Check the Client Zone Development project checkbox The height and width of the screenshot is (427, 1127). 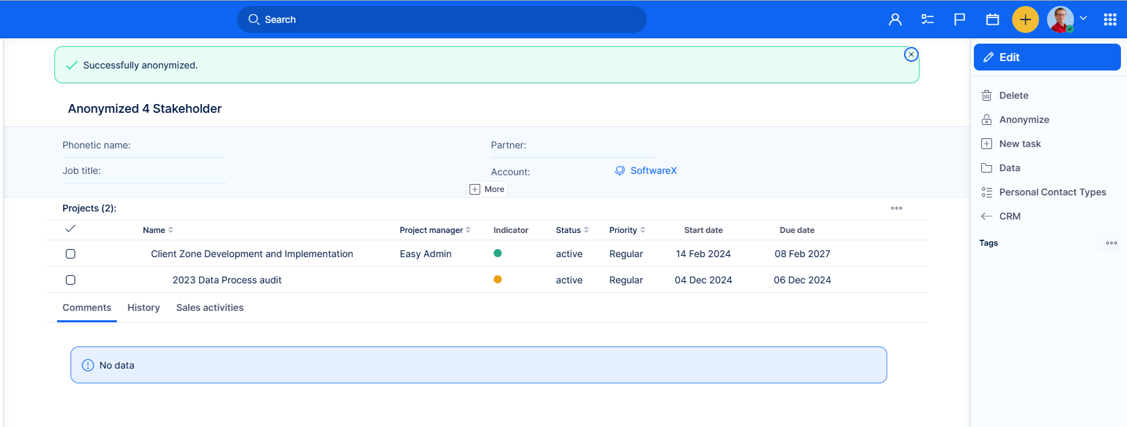click(x=71, y=254)
